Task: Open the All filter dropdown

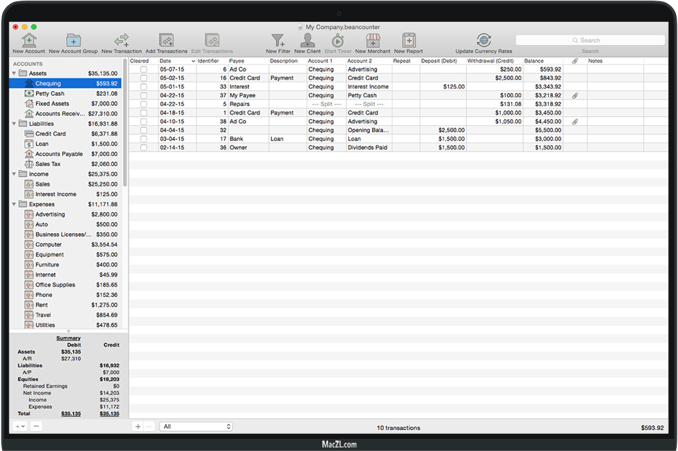Action: (x=196, y=427)
